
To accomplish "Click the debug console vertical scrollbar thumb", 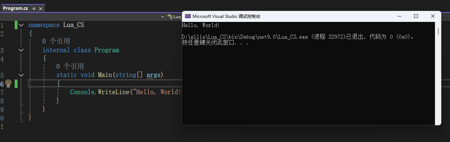I will click(x=438, y=31).
